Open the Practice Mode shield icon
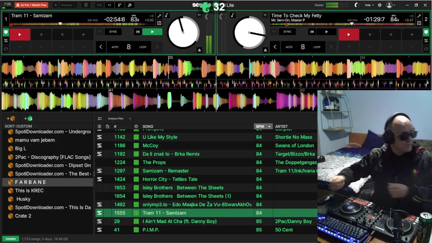This screenshot has height=243, width=432. coord(86,5)
